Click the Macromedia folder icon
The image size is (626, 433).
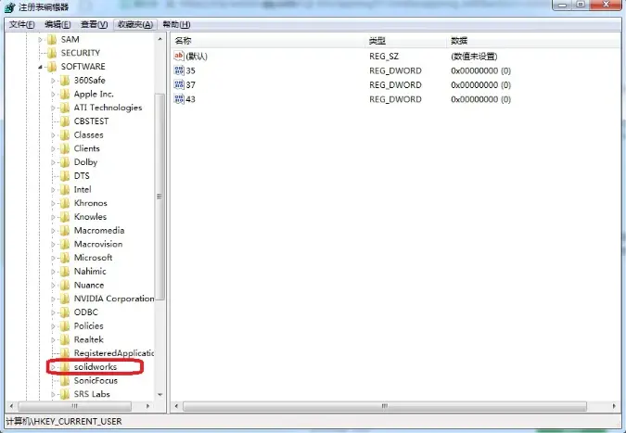point(65,231)
